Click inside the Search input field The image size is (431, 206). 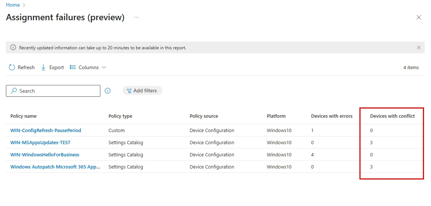click(53, 91)
